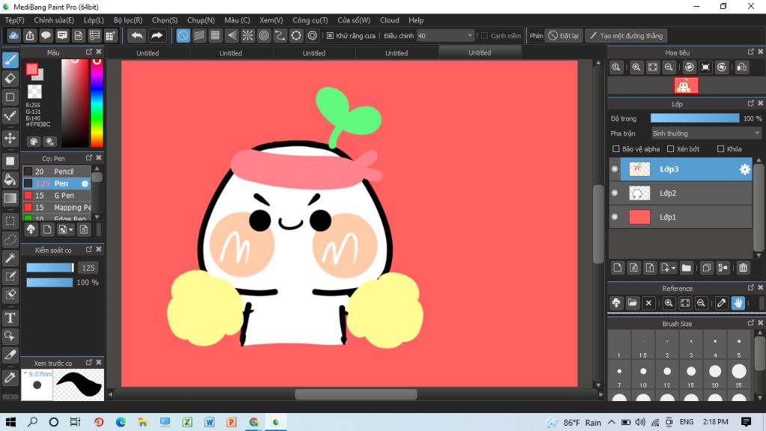Pop out the Brush Size panel
The height and width of the screenshot is (431, 766).
(x=751, y=323)
